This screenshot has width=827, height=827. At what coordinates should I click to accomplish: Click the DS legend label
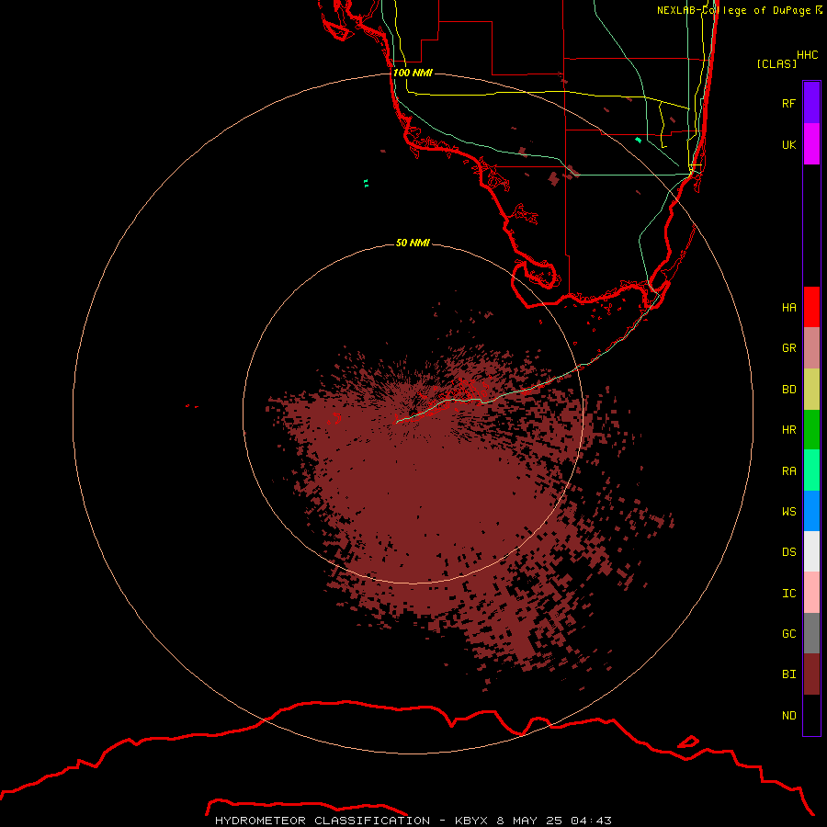[x=789, y=552]
